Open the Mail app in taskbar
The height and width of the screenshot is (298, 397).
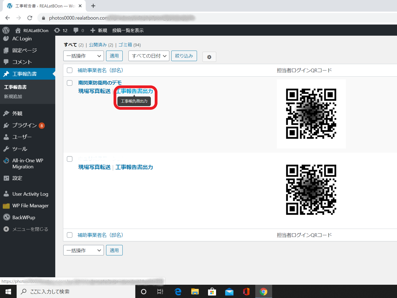coord(229,292)
